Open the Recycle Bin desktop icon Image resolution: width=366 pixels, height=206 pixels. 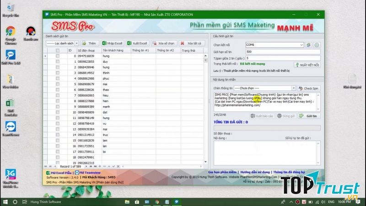click(10, 11)
